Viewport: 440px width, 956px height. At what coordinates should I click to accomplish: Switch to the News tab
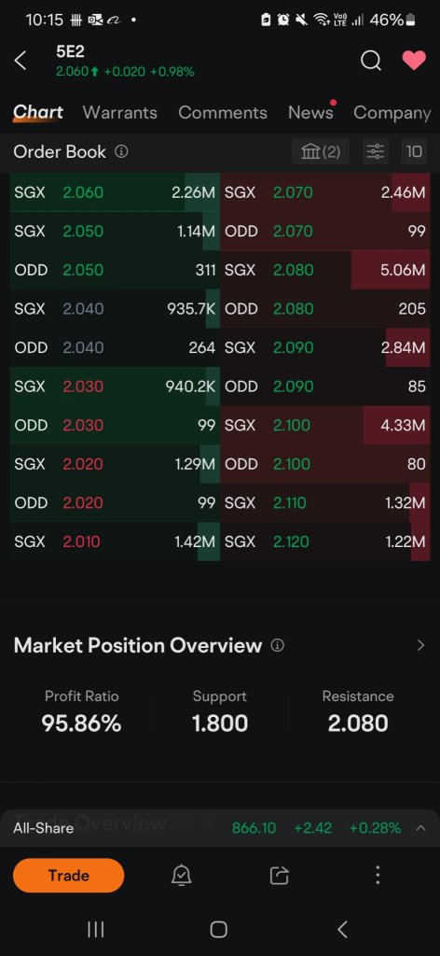click(x=310, y=113)
